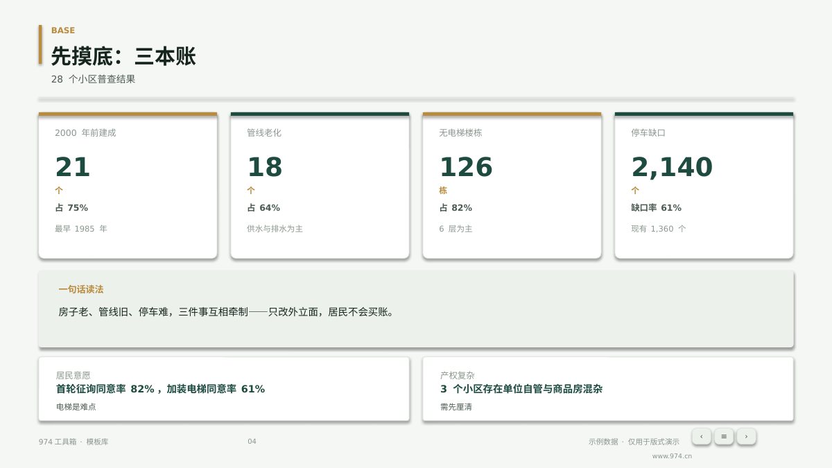
Task: Click 占 75% in first card
Action: [71, 207]
